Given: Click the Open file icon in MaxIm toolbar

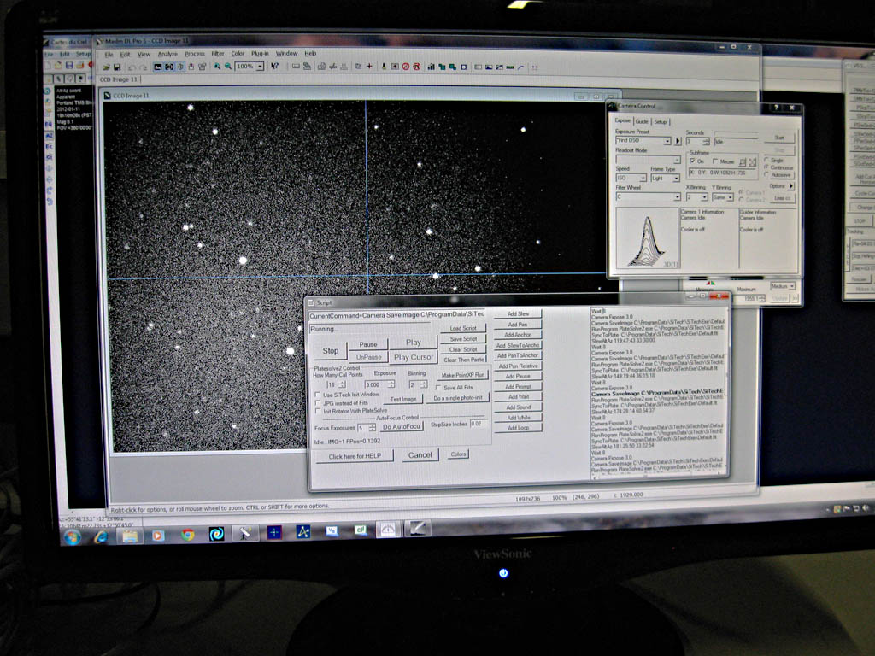Looking at the screenshot, I should [105, 67].
